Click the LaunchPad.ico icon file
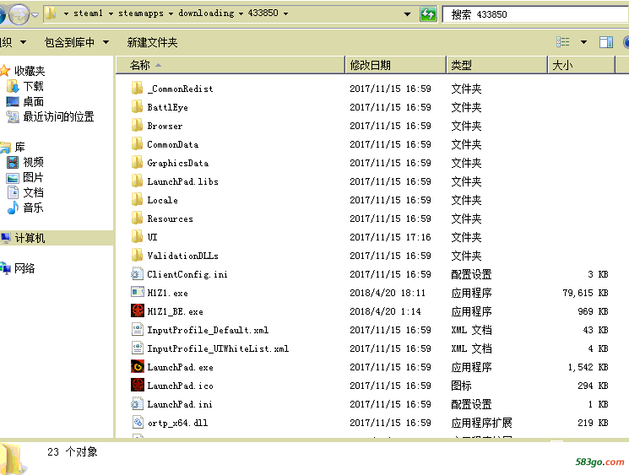The height and width of the screenshot is (475, 629). (x=137, y=386)
